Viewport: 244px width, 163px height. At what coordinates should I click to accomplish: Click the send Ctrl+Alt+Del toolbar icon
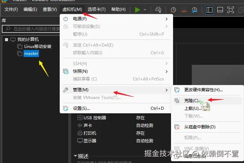pyautogui.click(x=158, y=10)
